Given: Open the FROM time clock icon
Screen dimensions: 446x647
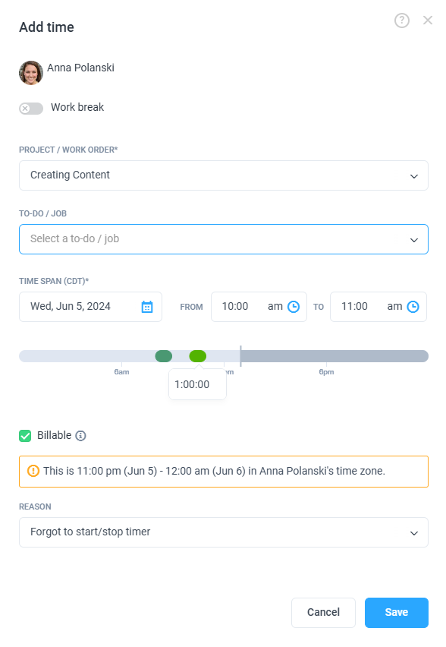Looking at the screenshot, I should (293, 307).
